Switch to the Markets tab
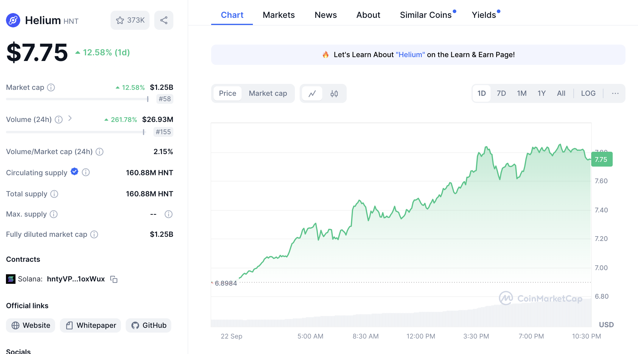Viewport: 638px width, 354px height. (x=279, y=15)
